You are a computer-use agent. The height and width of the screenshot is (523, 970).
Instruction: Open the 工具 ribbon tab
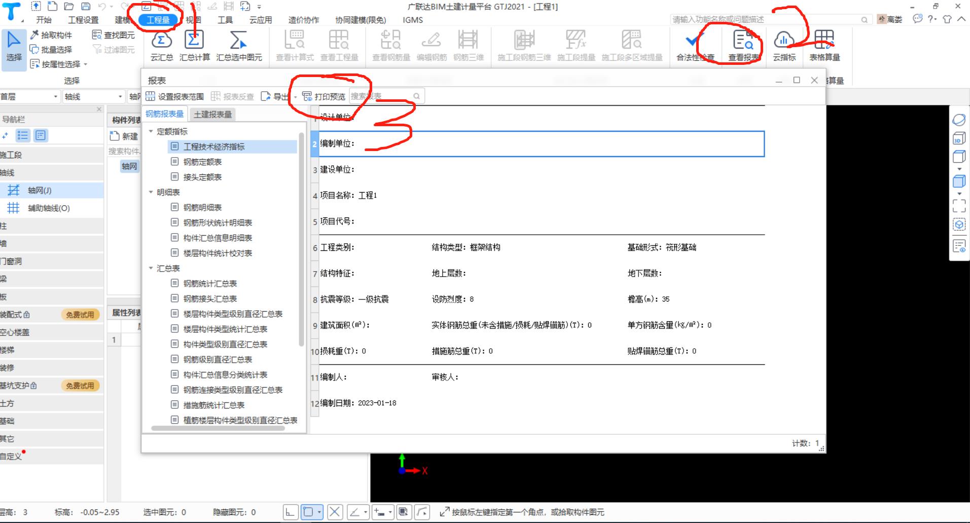coord(225,20)
